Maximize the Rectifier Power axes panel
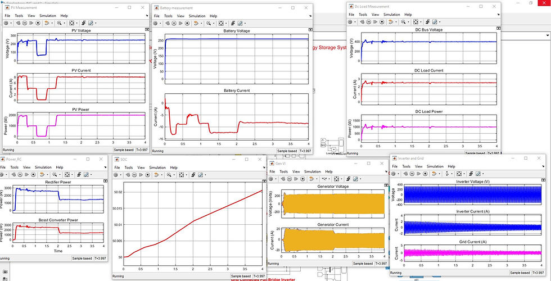This screenshot has height=281, width=551. [106, 180]
